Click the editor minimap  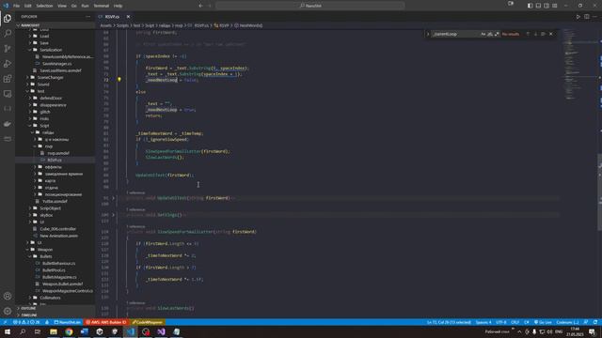(x=578, y=65)
